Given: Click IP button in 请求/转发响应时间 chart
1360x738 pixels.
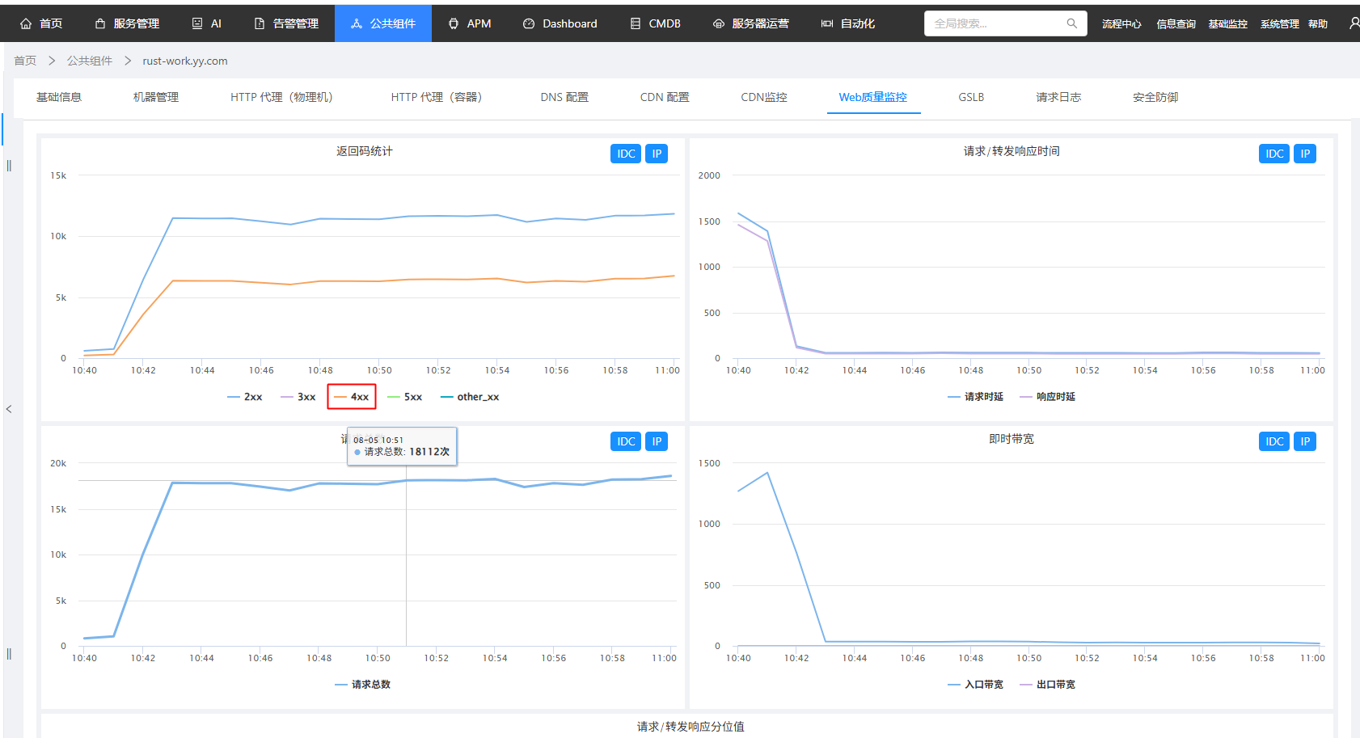Looking at the screenshot, I should click(x=1305, y=154).
